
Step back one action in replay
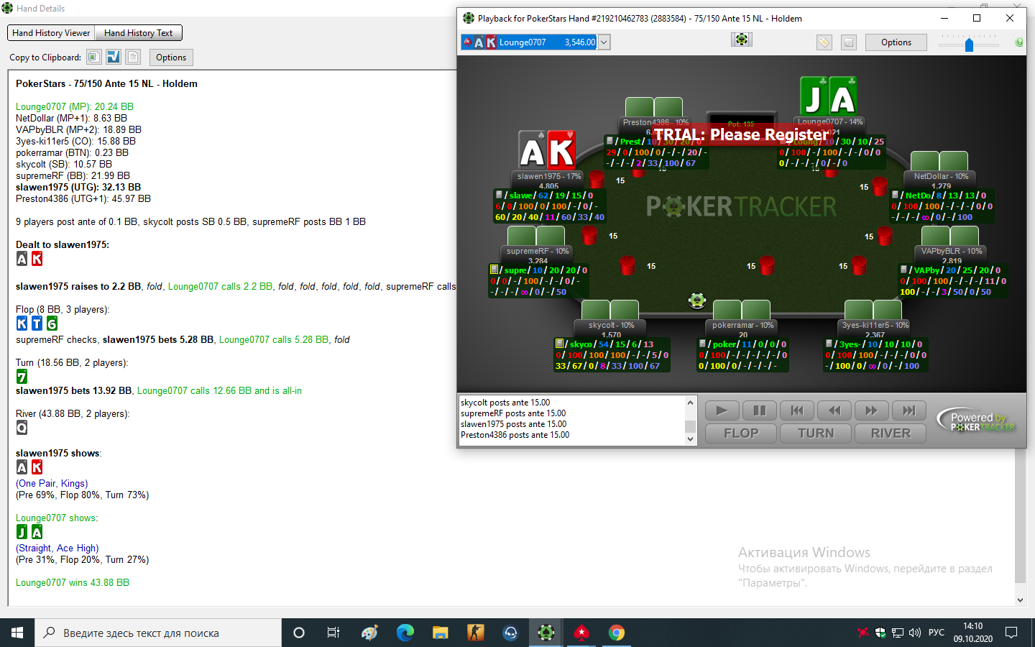point(834,410)
